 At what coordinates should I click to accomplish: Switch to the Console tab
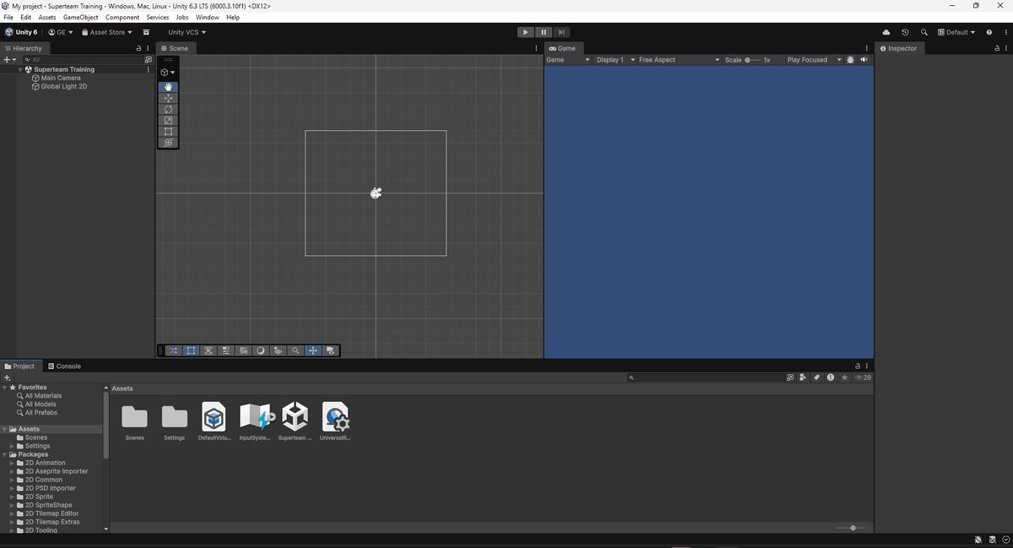point(64,366)
